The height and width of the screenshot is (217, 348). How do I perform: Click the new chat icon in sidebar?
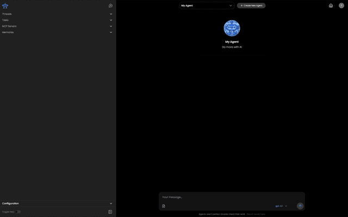click(110, 5)
